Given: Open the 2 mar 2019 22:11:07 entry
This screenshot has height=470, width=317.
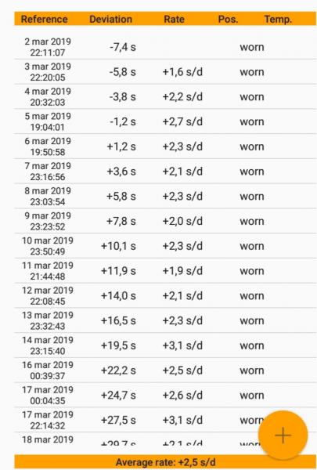Looking at the screenshot, I should (x=165, y=47).
